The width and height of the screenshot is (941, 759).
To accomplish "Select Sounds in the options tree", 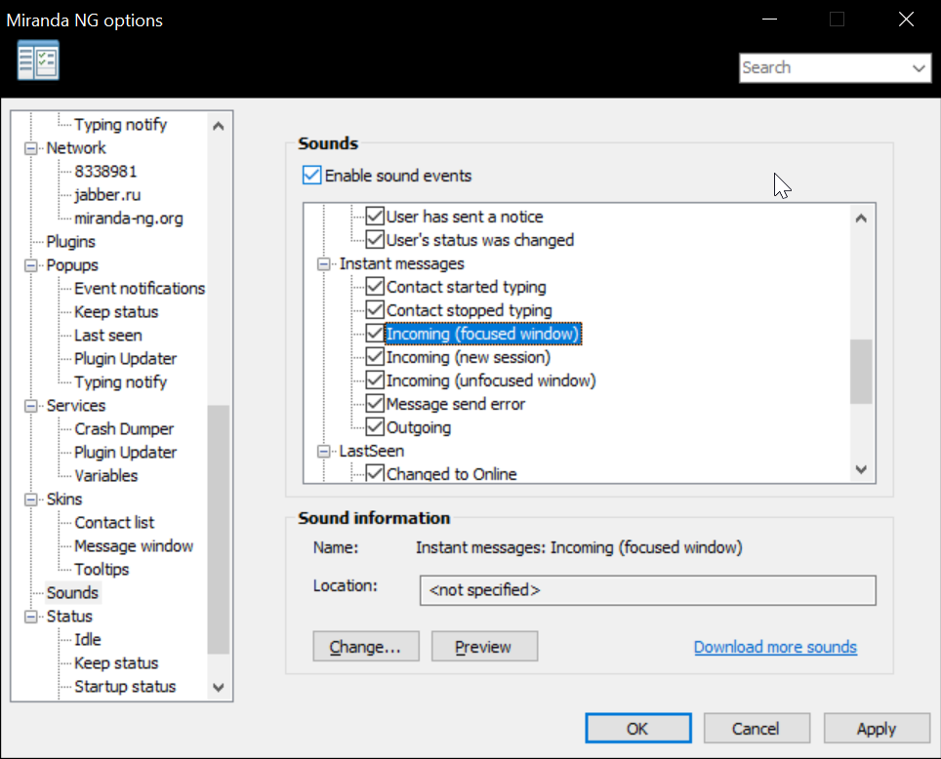I will [72, 592].
